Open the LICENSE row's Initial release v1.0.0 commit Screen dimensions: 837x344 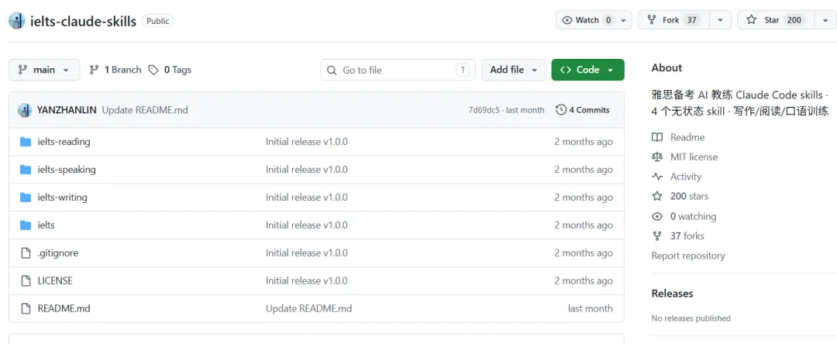[307, 280]
